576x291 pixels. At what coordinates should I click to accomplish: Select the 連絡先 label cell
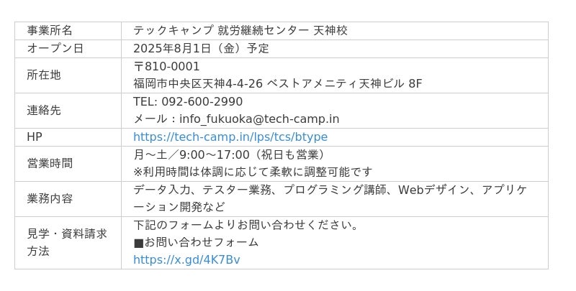click(68, 111)
